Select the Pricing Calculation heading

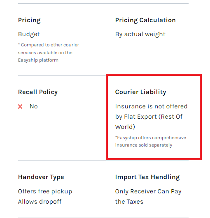[x=145, y=20]
